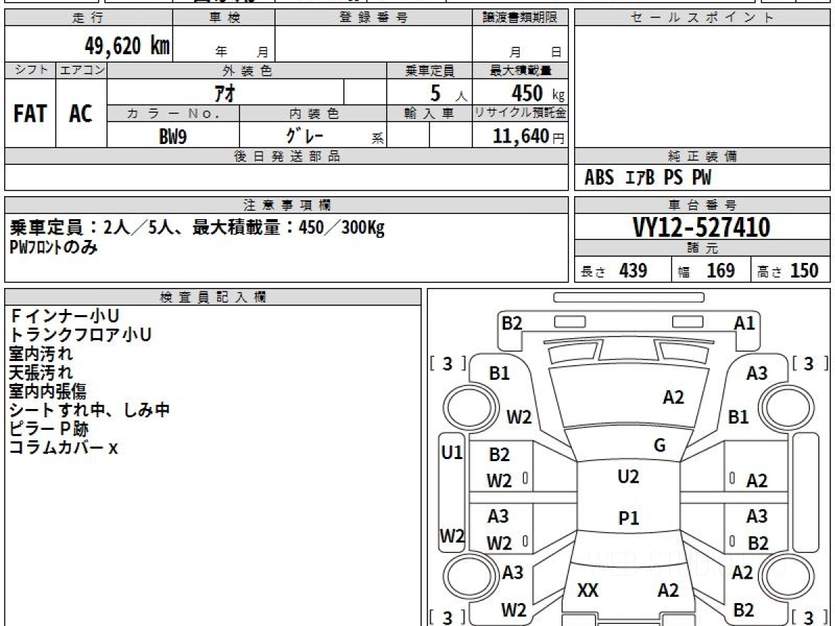The height and width of the screenshot is (626, 835).
Task: Select the 乗車定員:2人/5人 notice line
Action: click(197, 228)
